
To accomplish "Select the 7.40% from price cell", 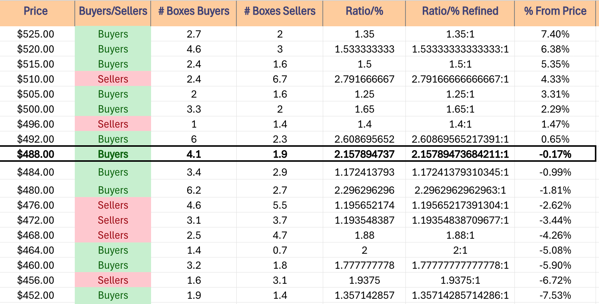I will 555,34.
